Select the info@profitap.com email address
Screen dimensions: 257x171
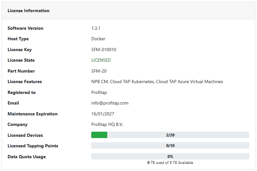pyautogui.click(x=110, y=103)
